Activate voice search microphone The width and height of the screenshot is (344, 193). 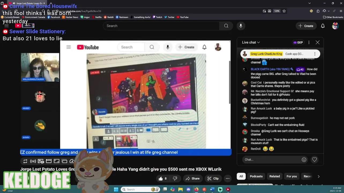[241, 26]
